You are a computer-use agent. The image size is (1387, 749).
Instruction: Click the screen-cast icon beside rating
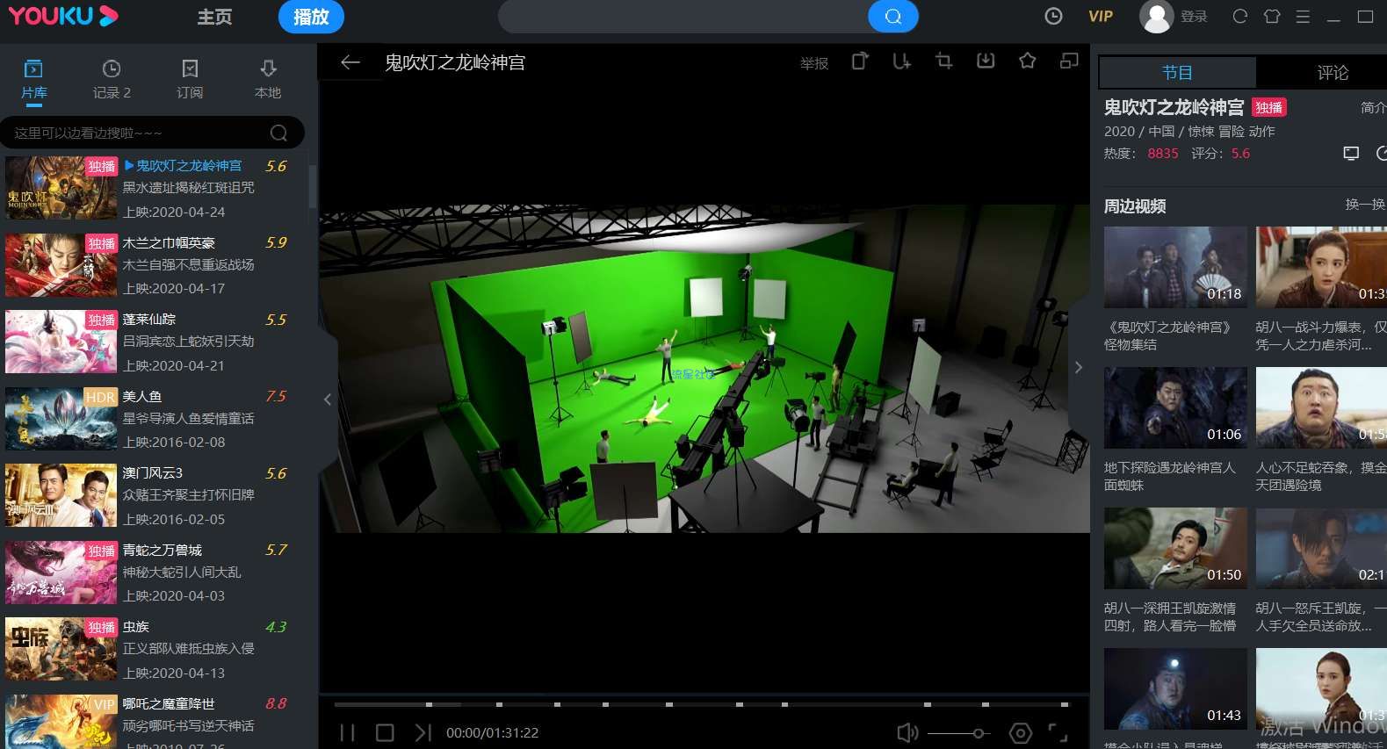[1351, 154]
